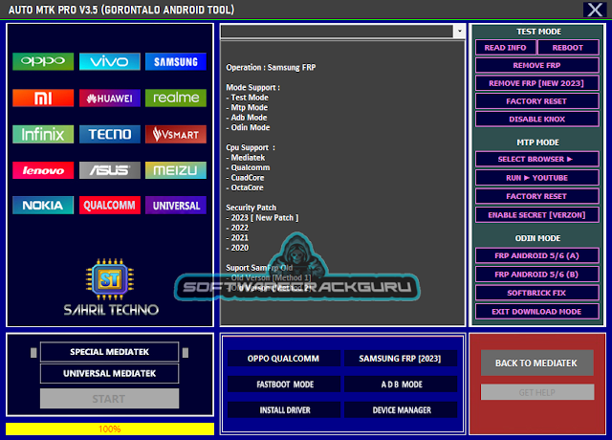Select the Nokia brand logo
This screenshot has height=440, width=612.
[43, 205]
